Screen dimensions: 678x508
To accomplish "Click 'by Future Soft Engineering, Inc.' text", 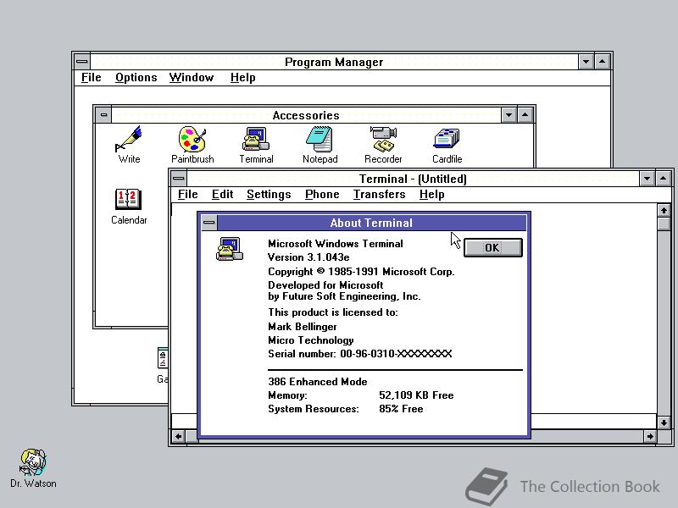I will 344,296.
